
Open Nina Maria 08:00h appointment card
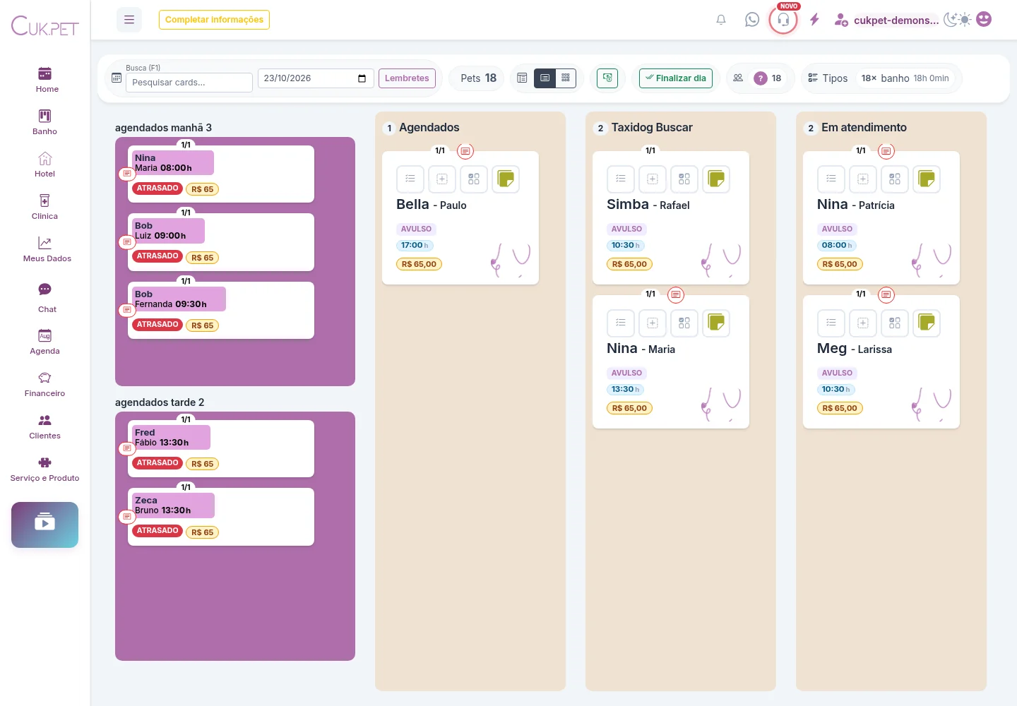click(220, 174)
